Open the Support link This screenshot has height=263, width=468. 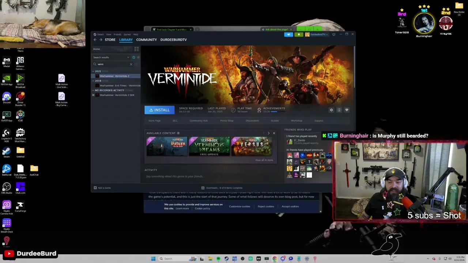tap(319, 121)
